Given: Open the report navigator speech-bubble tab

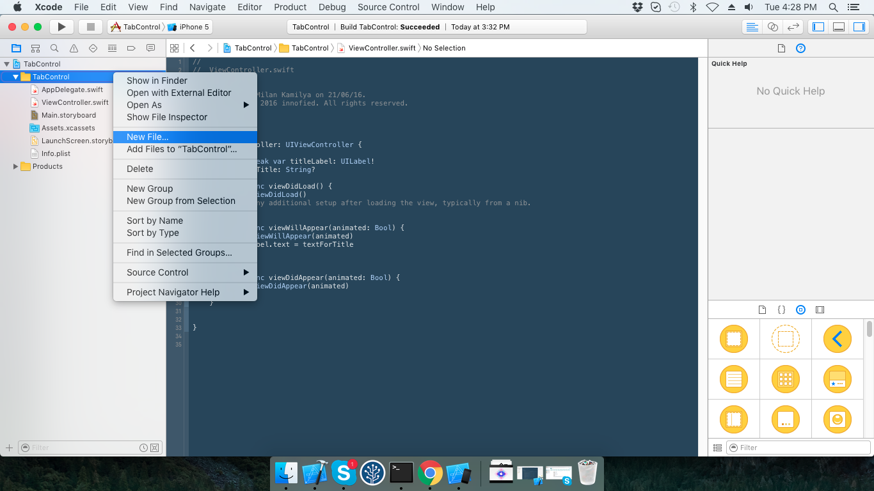Looking at the screenshot, I should (150, 48).
